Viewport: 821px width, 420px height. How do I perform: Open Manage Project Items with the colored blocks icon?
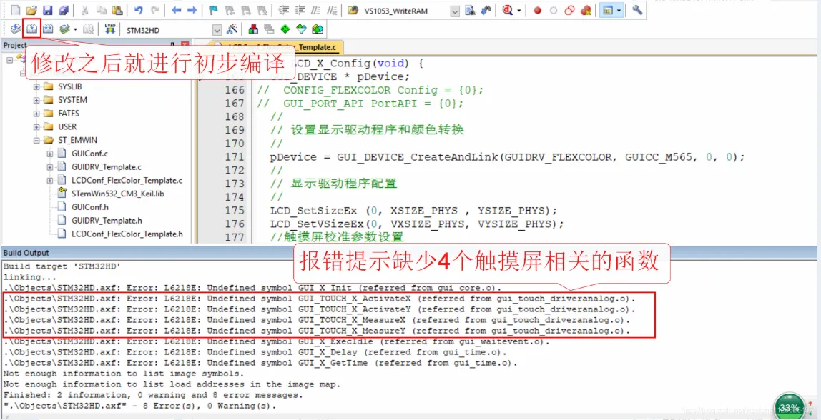pos(253,29)
